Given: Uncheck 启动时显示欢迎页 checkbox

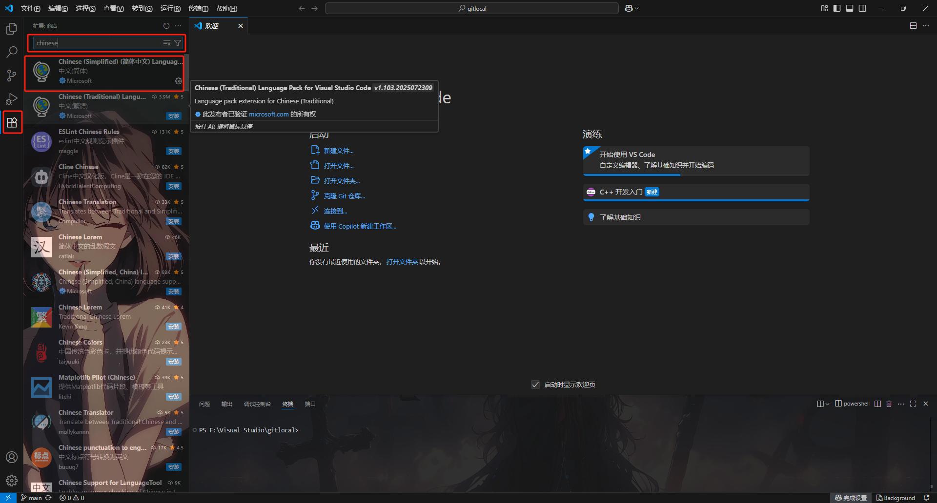Looking at the screenshot, I should (x=535, y=385).
